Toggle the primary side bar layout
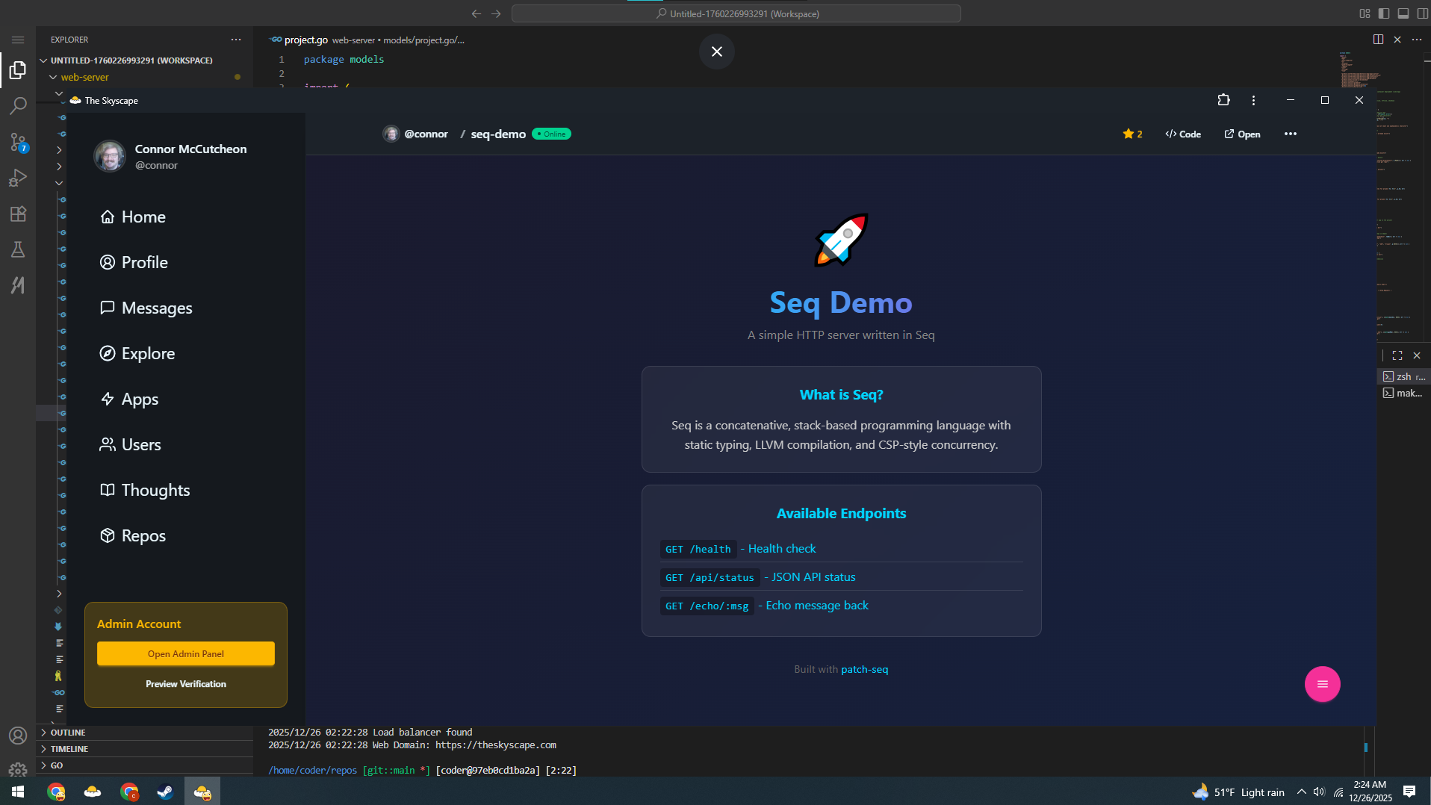This screenshot has width=1431, height=805. coord(1384,13)
